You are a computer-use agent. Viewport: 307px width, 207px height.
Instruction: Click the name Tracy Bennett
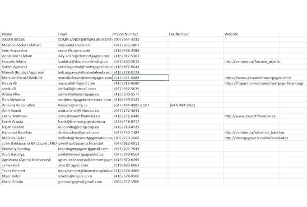pyautogui.click(x=14, y=171)
